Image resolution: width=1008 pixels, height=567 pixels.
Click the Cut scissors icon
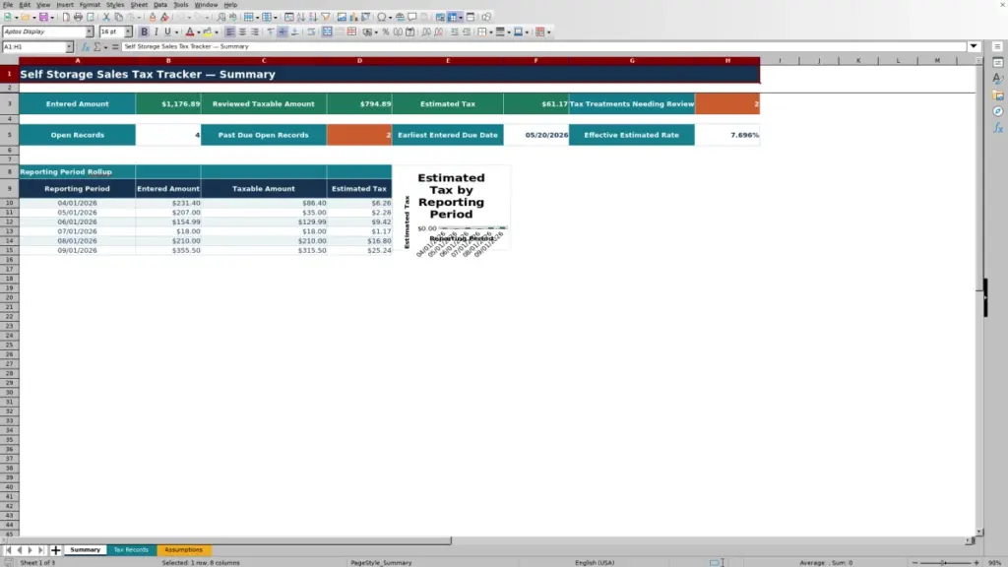pos(106,18)
